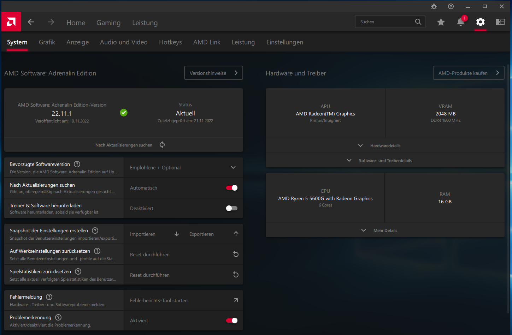The width and height of the screenshot is (512, 335).
Task: Expand Software- und Treiberdetails section
Action: [x=385, y=160]
